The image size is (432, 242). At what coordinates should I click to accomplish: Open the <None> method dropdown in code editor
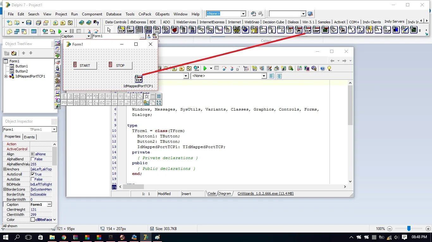pyautogui.click(x=264, y=76)
